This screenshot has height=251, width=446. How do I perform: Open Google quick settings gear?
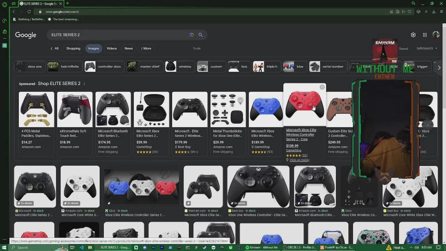point(413,35)
